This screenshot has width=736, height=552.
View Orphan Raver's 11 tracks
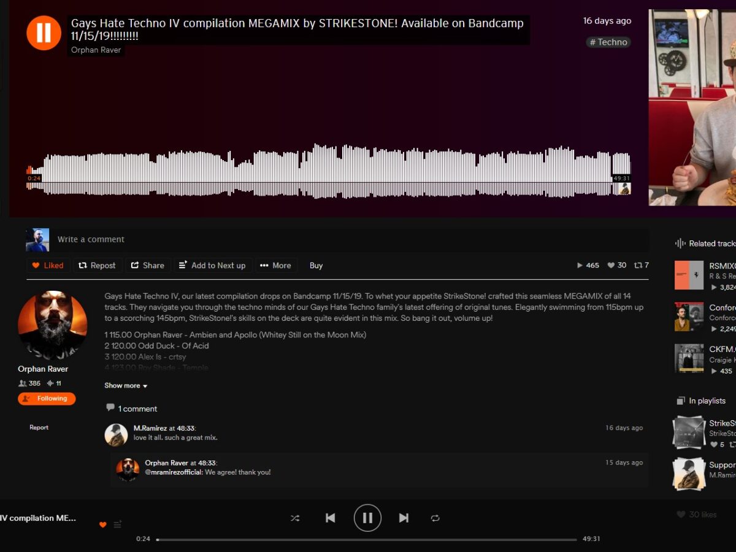tap(55, 383)
